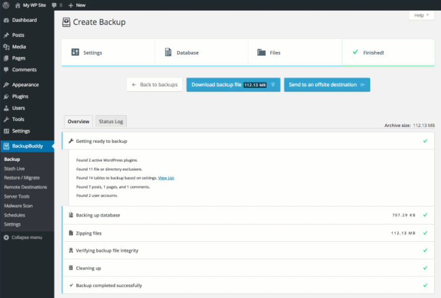Click the Collapse menu arrow icon

(6, 237)
